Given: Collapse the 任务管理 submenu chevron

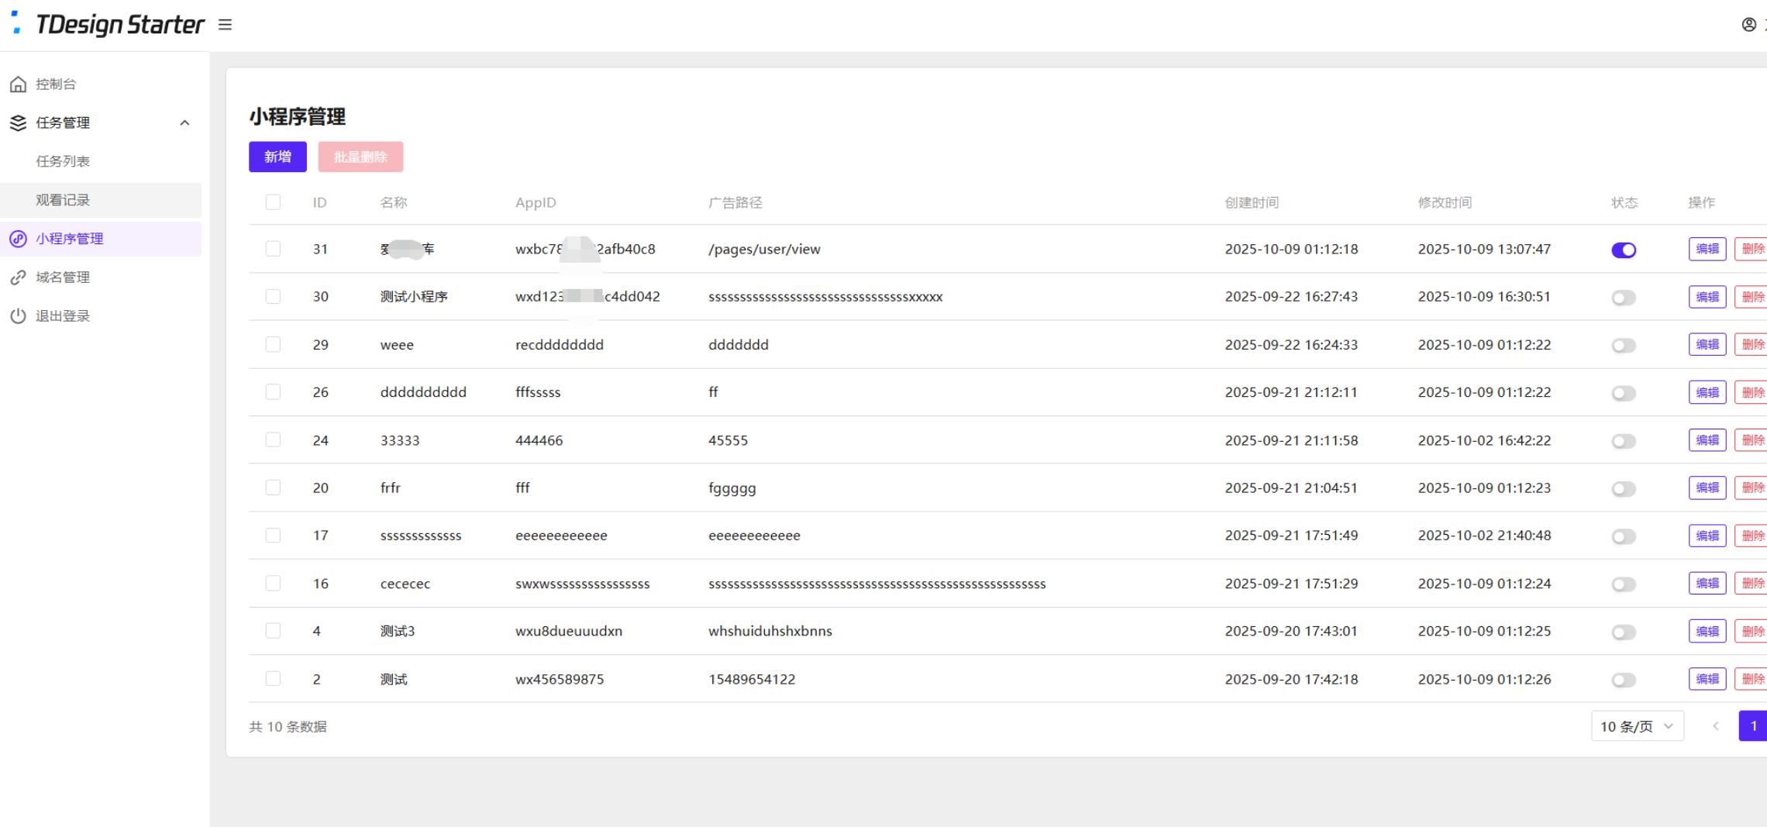Looking at the screenshot, I should (184, 122).
